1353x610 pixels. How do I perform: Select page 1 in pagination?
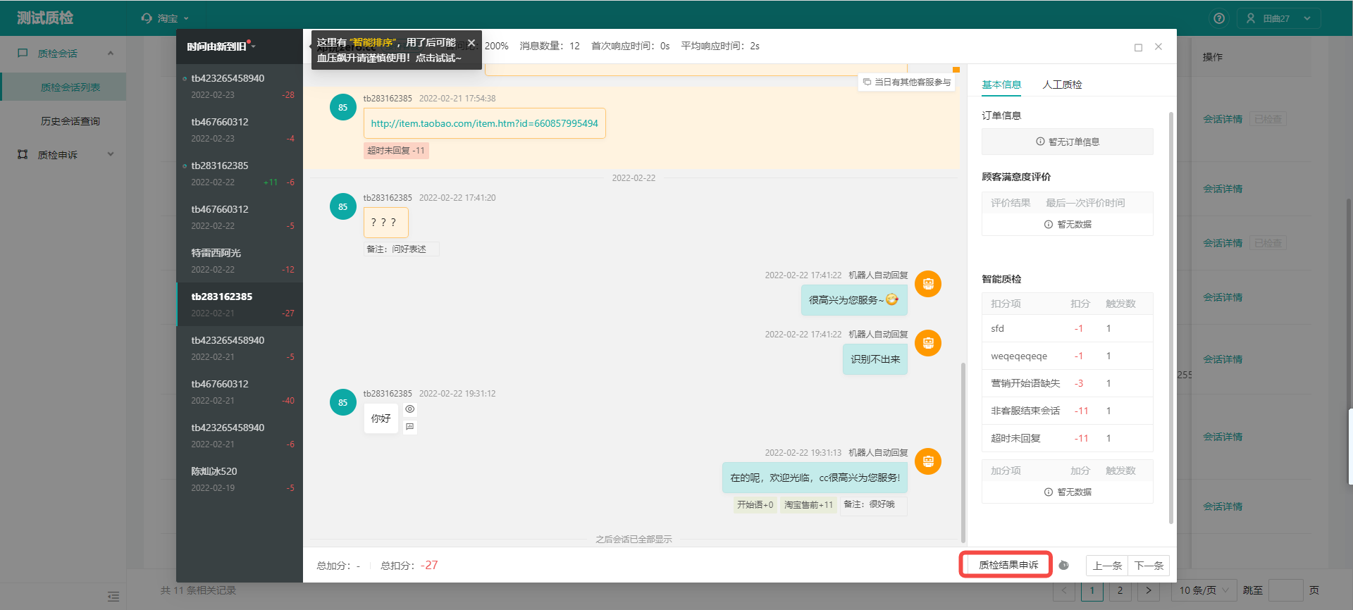click(x=1092, y=590)
